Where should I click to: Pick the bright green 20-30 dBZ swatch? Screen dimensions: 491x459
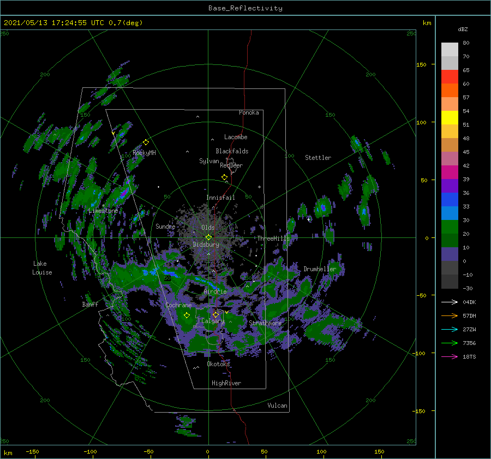point(450,226)
